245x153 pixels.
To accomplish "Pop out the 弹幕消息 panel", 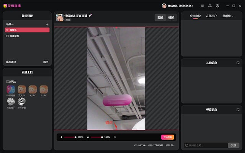I will click(x=238, y=110).
